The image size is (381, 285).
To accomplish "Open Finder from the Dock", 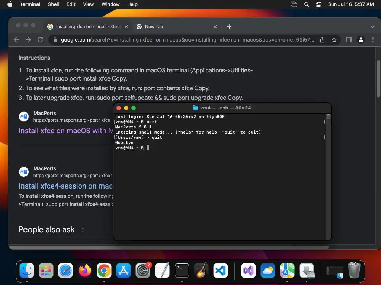I will click(27, 271).
